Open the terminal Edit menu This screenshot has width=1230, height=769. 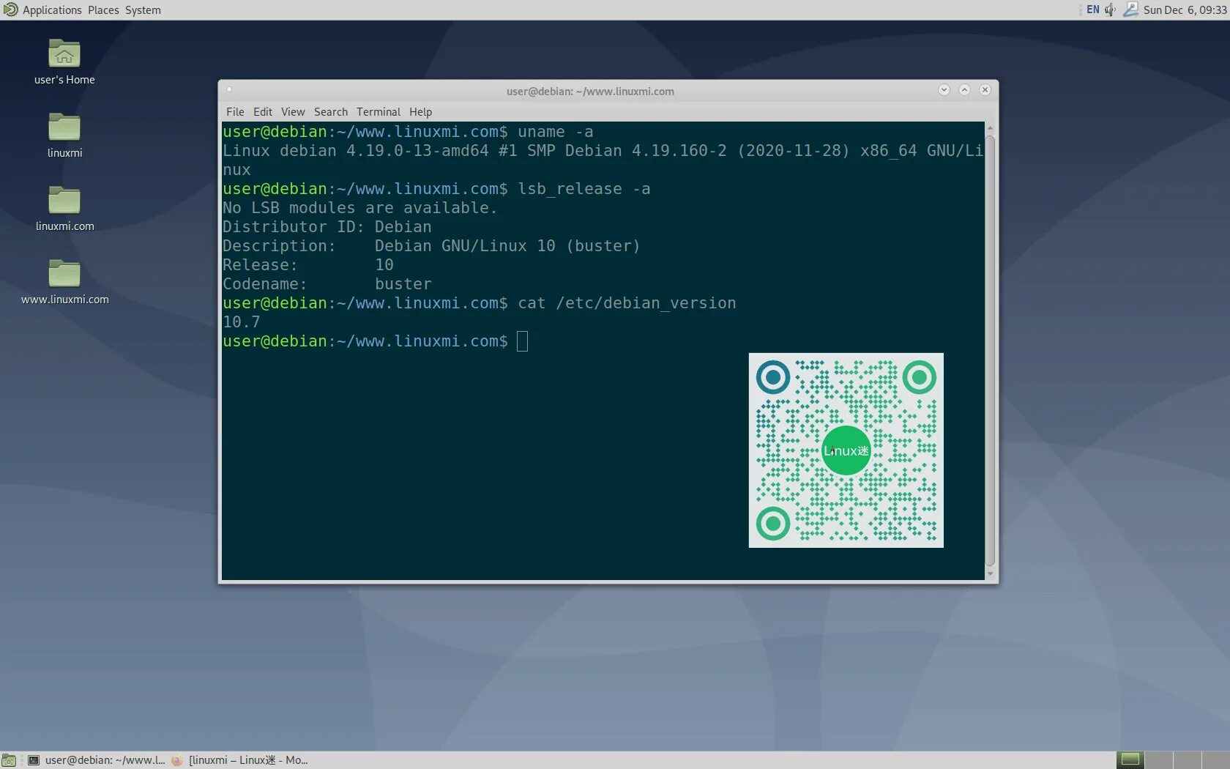pos(263,112)
